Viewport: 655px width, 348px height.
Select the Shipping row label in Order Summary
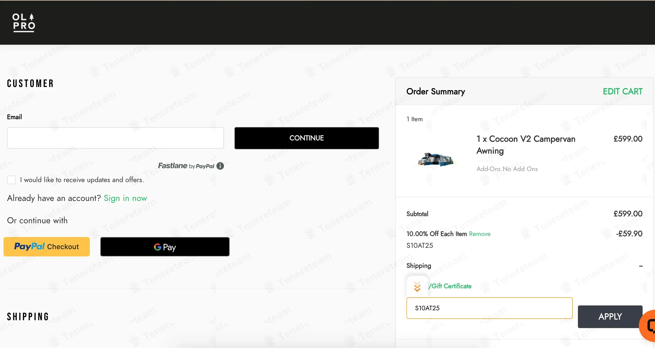click(419, 266)
